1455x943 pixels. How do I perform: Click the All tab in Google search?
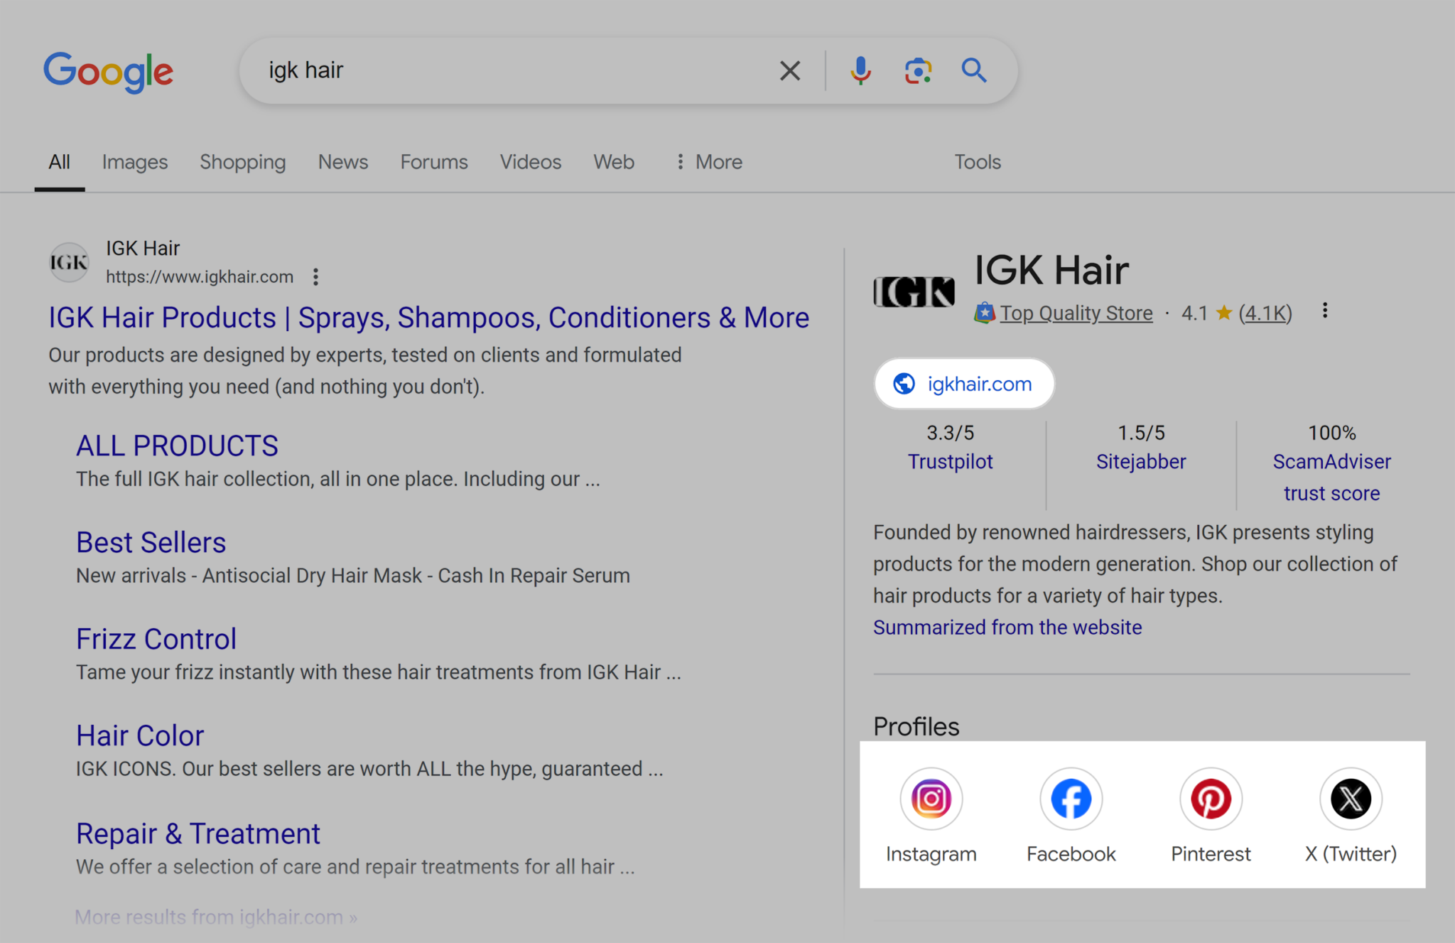click(x=58, y=162)
